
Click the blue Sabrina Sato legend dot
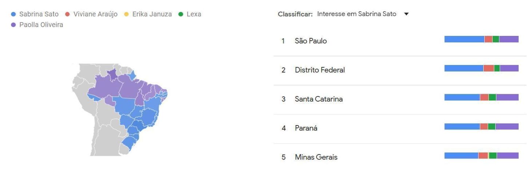pyautogui.click(x=14, y=15)
